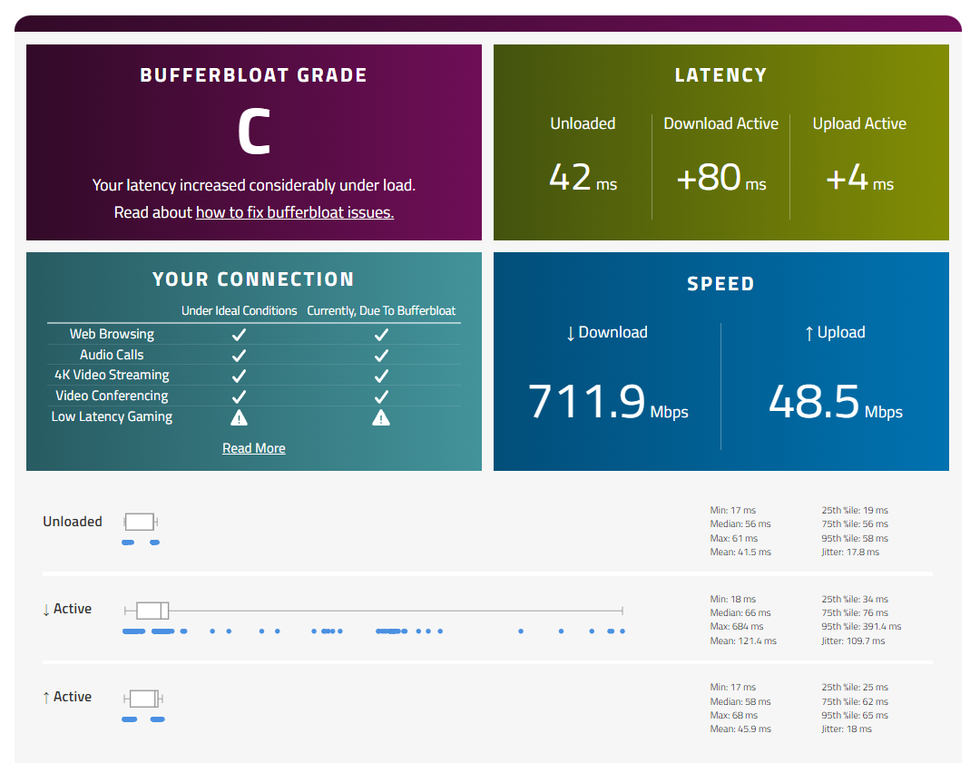
Task: Click the 4K Video Streaming ideal checkmark
Action: coord(239,377)
